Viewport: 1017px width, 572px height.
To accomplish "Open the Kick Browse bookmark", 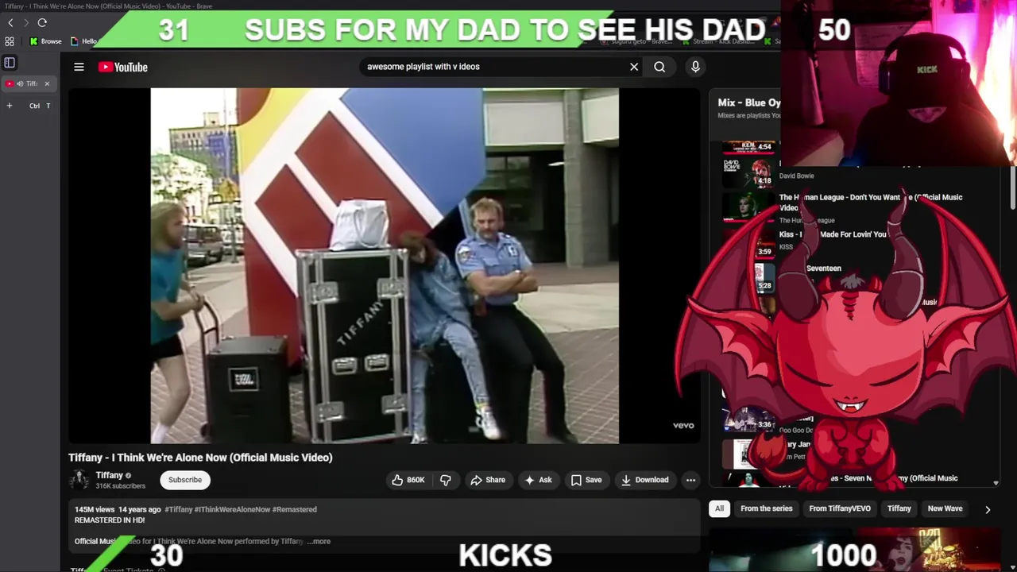I will pos(46,41).
